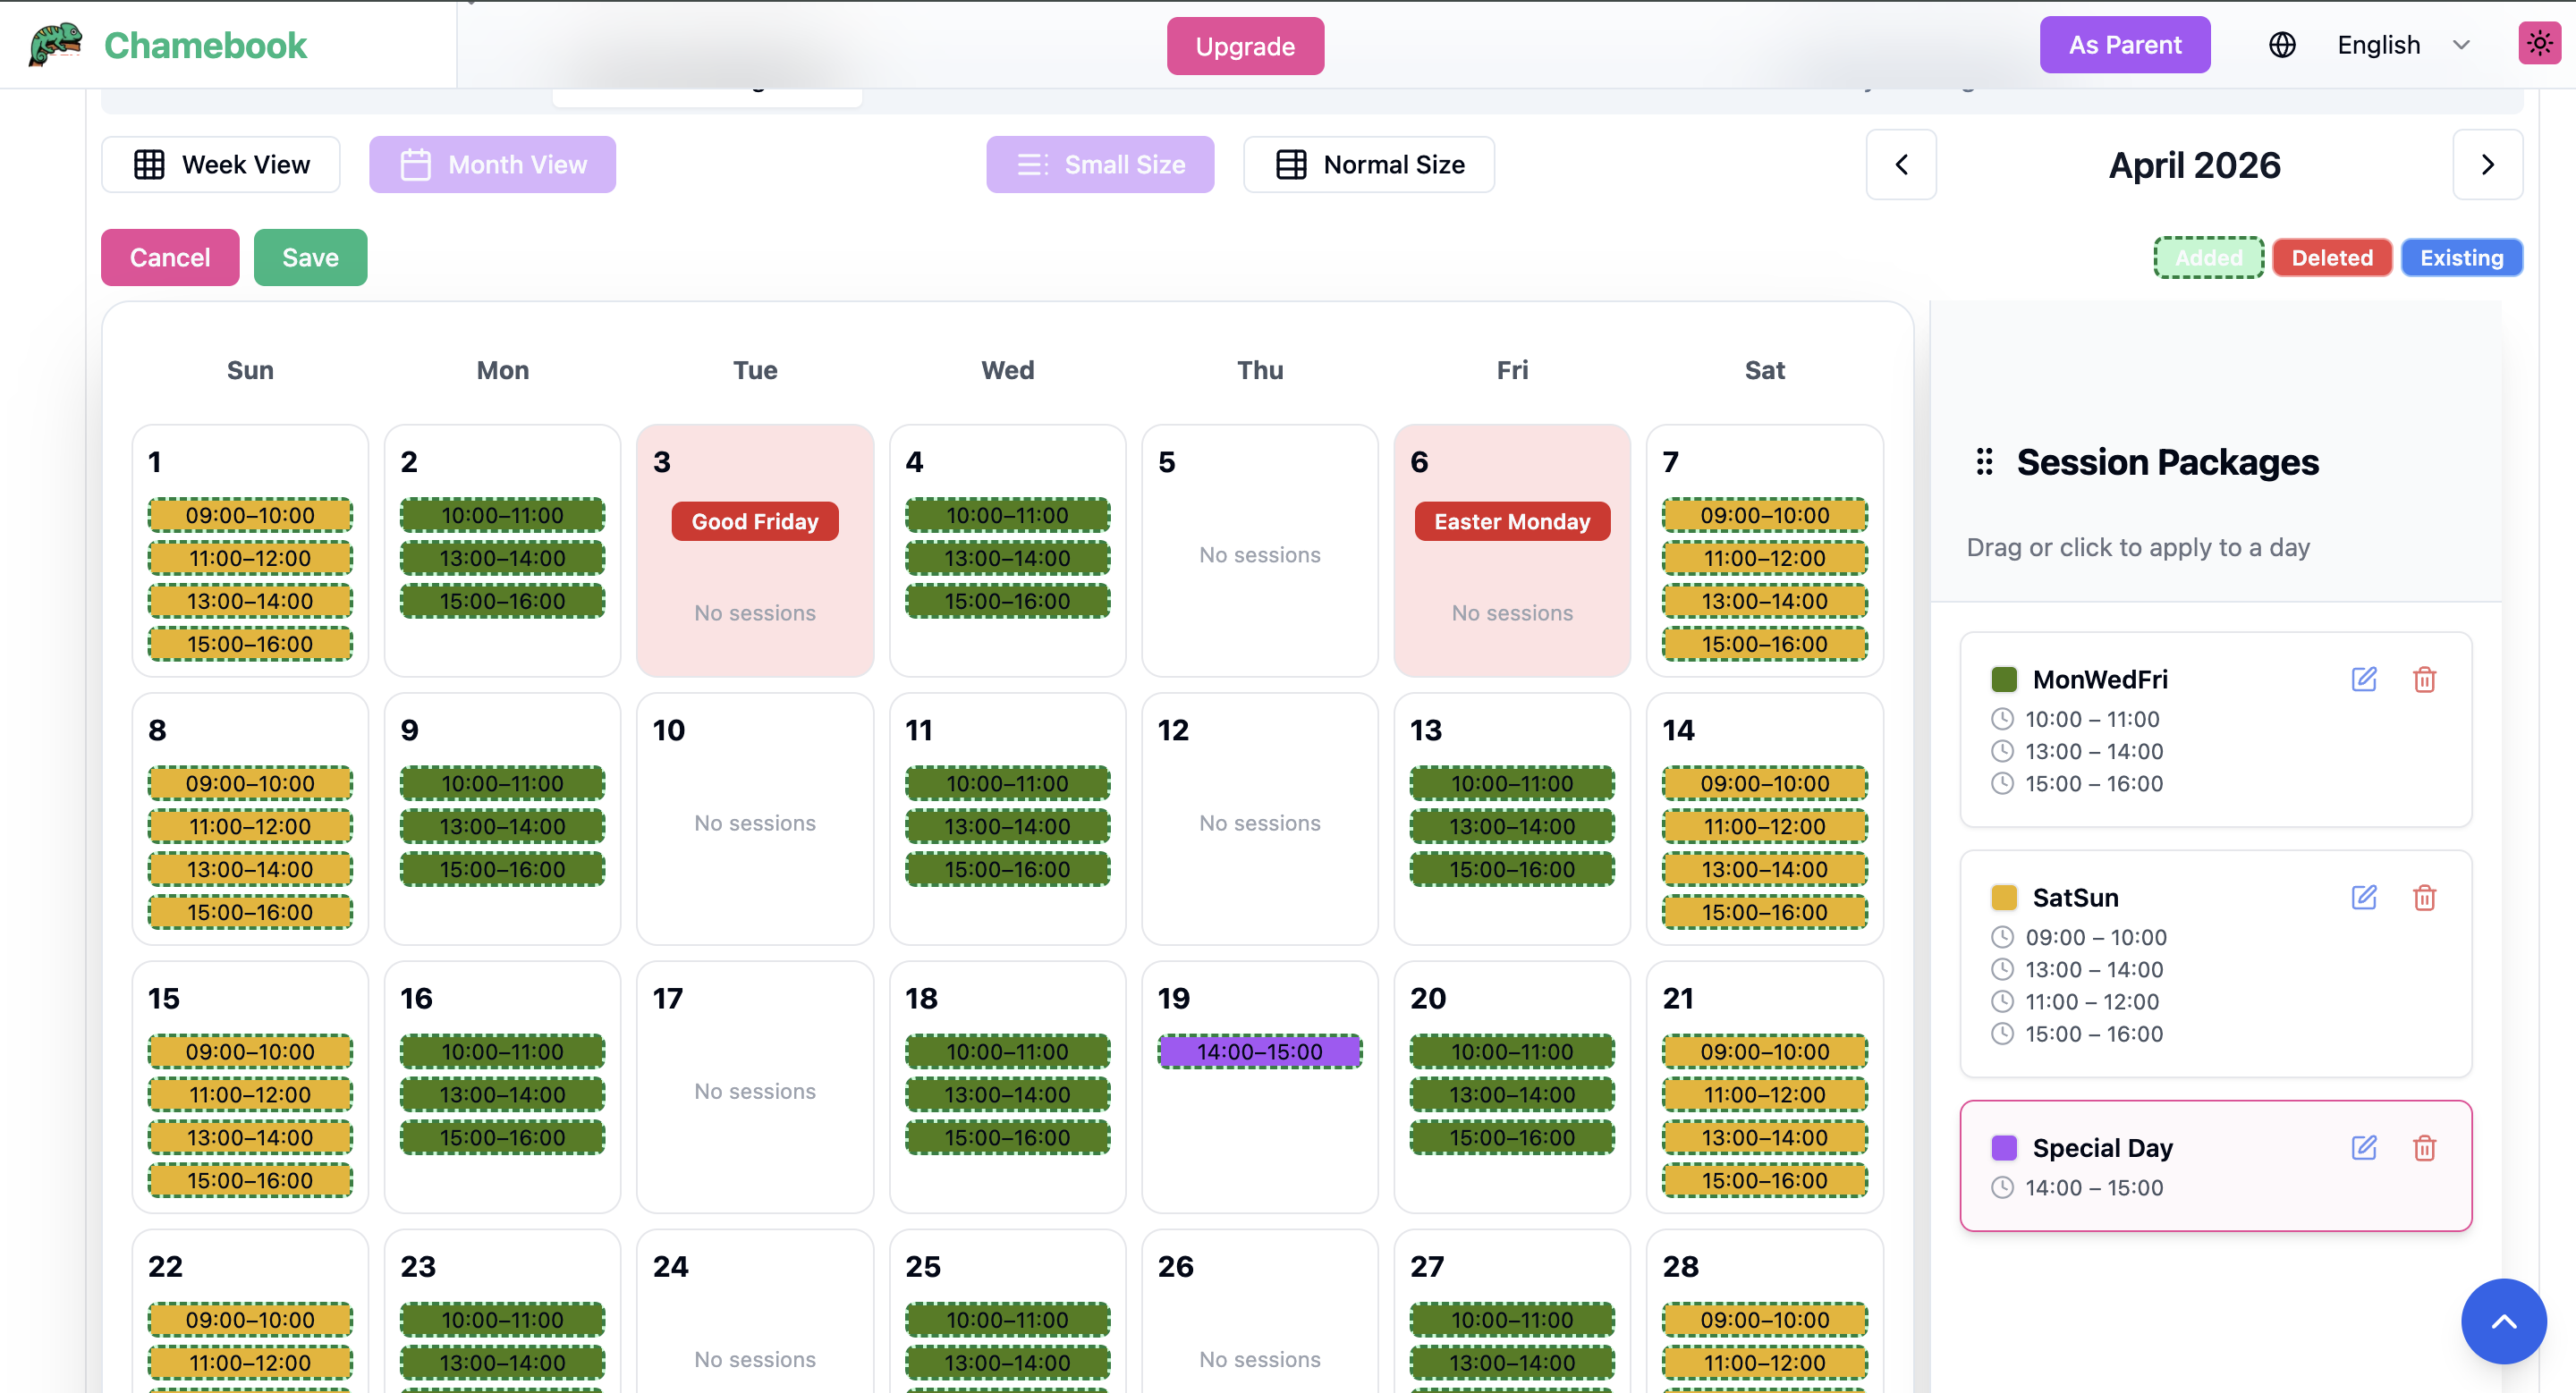The height and width of the screenshot is (1393, 2576).
Task: Select 11:00–12:00 session on day 21
Action: (x=1765, y=1094)
